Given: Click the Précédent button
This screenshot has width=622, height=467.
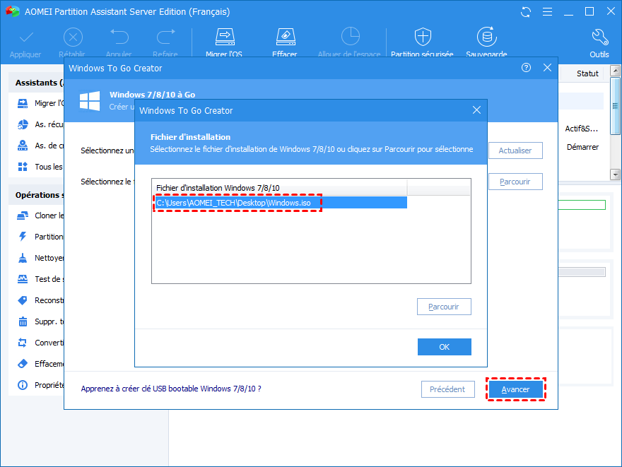Looking at the screenshot, I should (448, 389).
